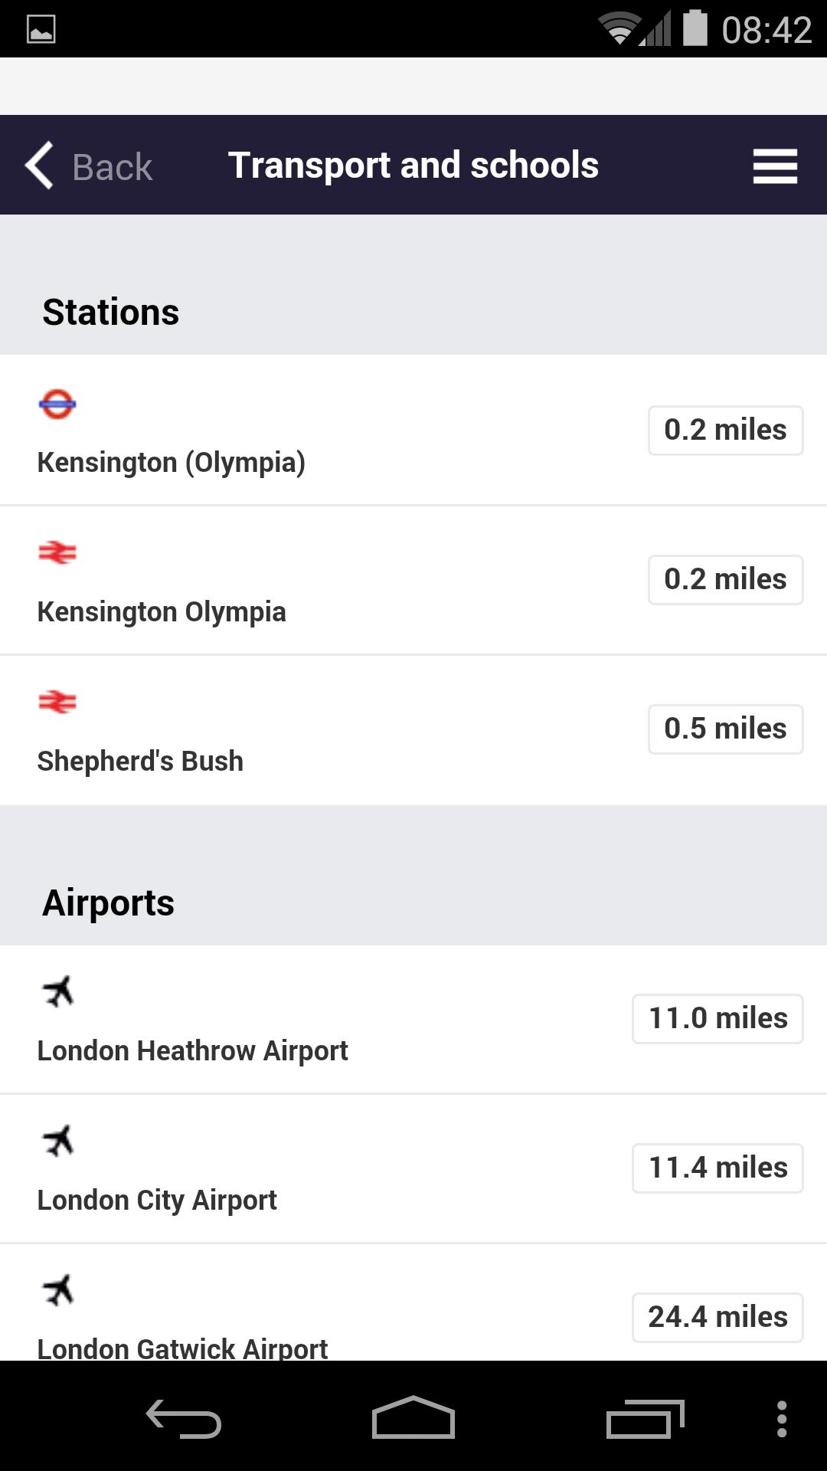827x1471 pixels.
Task: Tap the 24.4 miles distance badge
Action: (x=717, y=1317)
